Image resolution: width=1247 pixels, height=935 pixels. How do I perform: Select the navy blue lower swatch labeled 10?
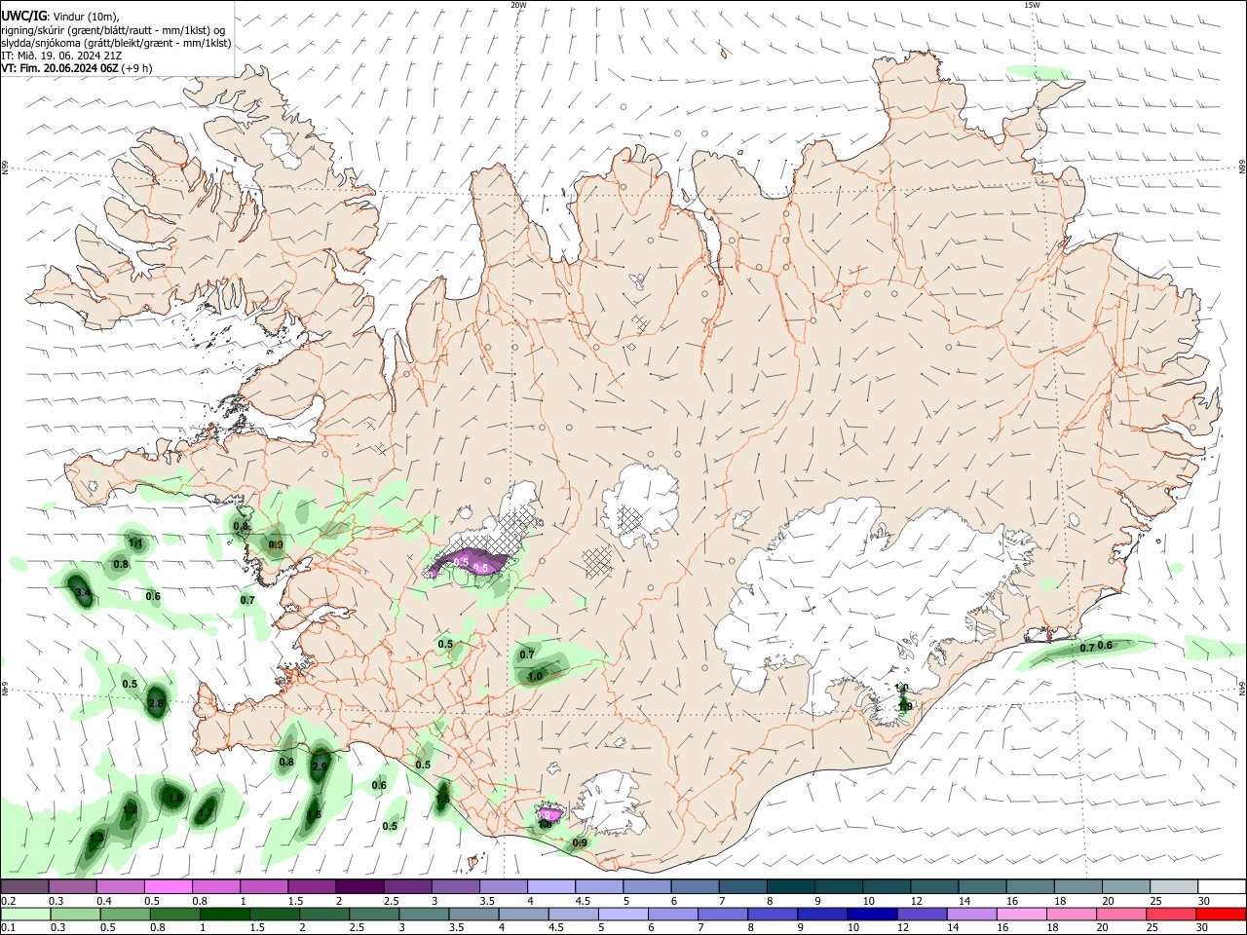click(872, 914)
